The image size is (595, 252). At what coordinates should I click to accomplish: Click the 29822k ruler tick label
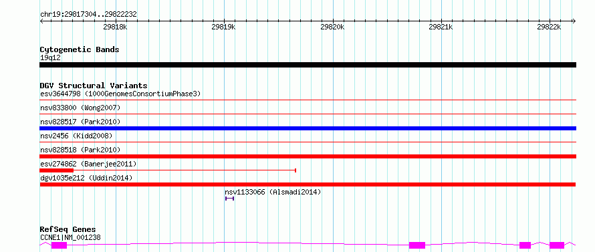[x=549, y=27]
